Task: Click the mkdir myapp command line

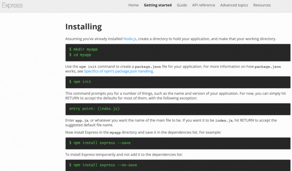Action: (83, 49)
